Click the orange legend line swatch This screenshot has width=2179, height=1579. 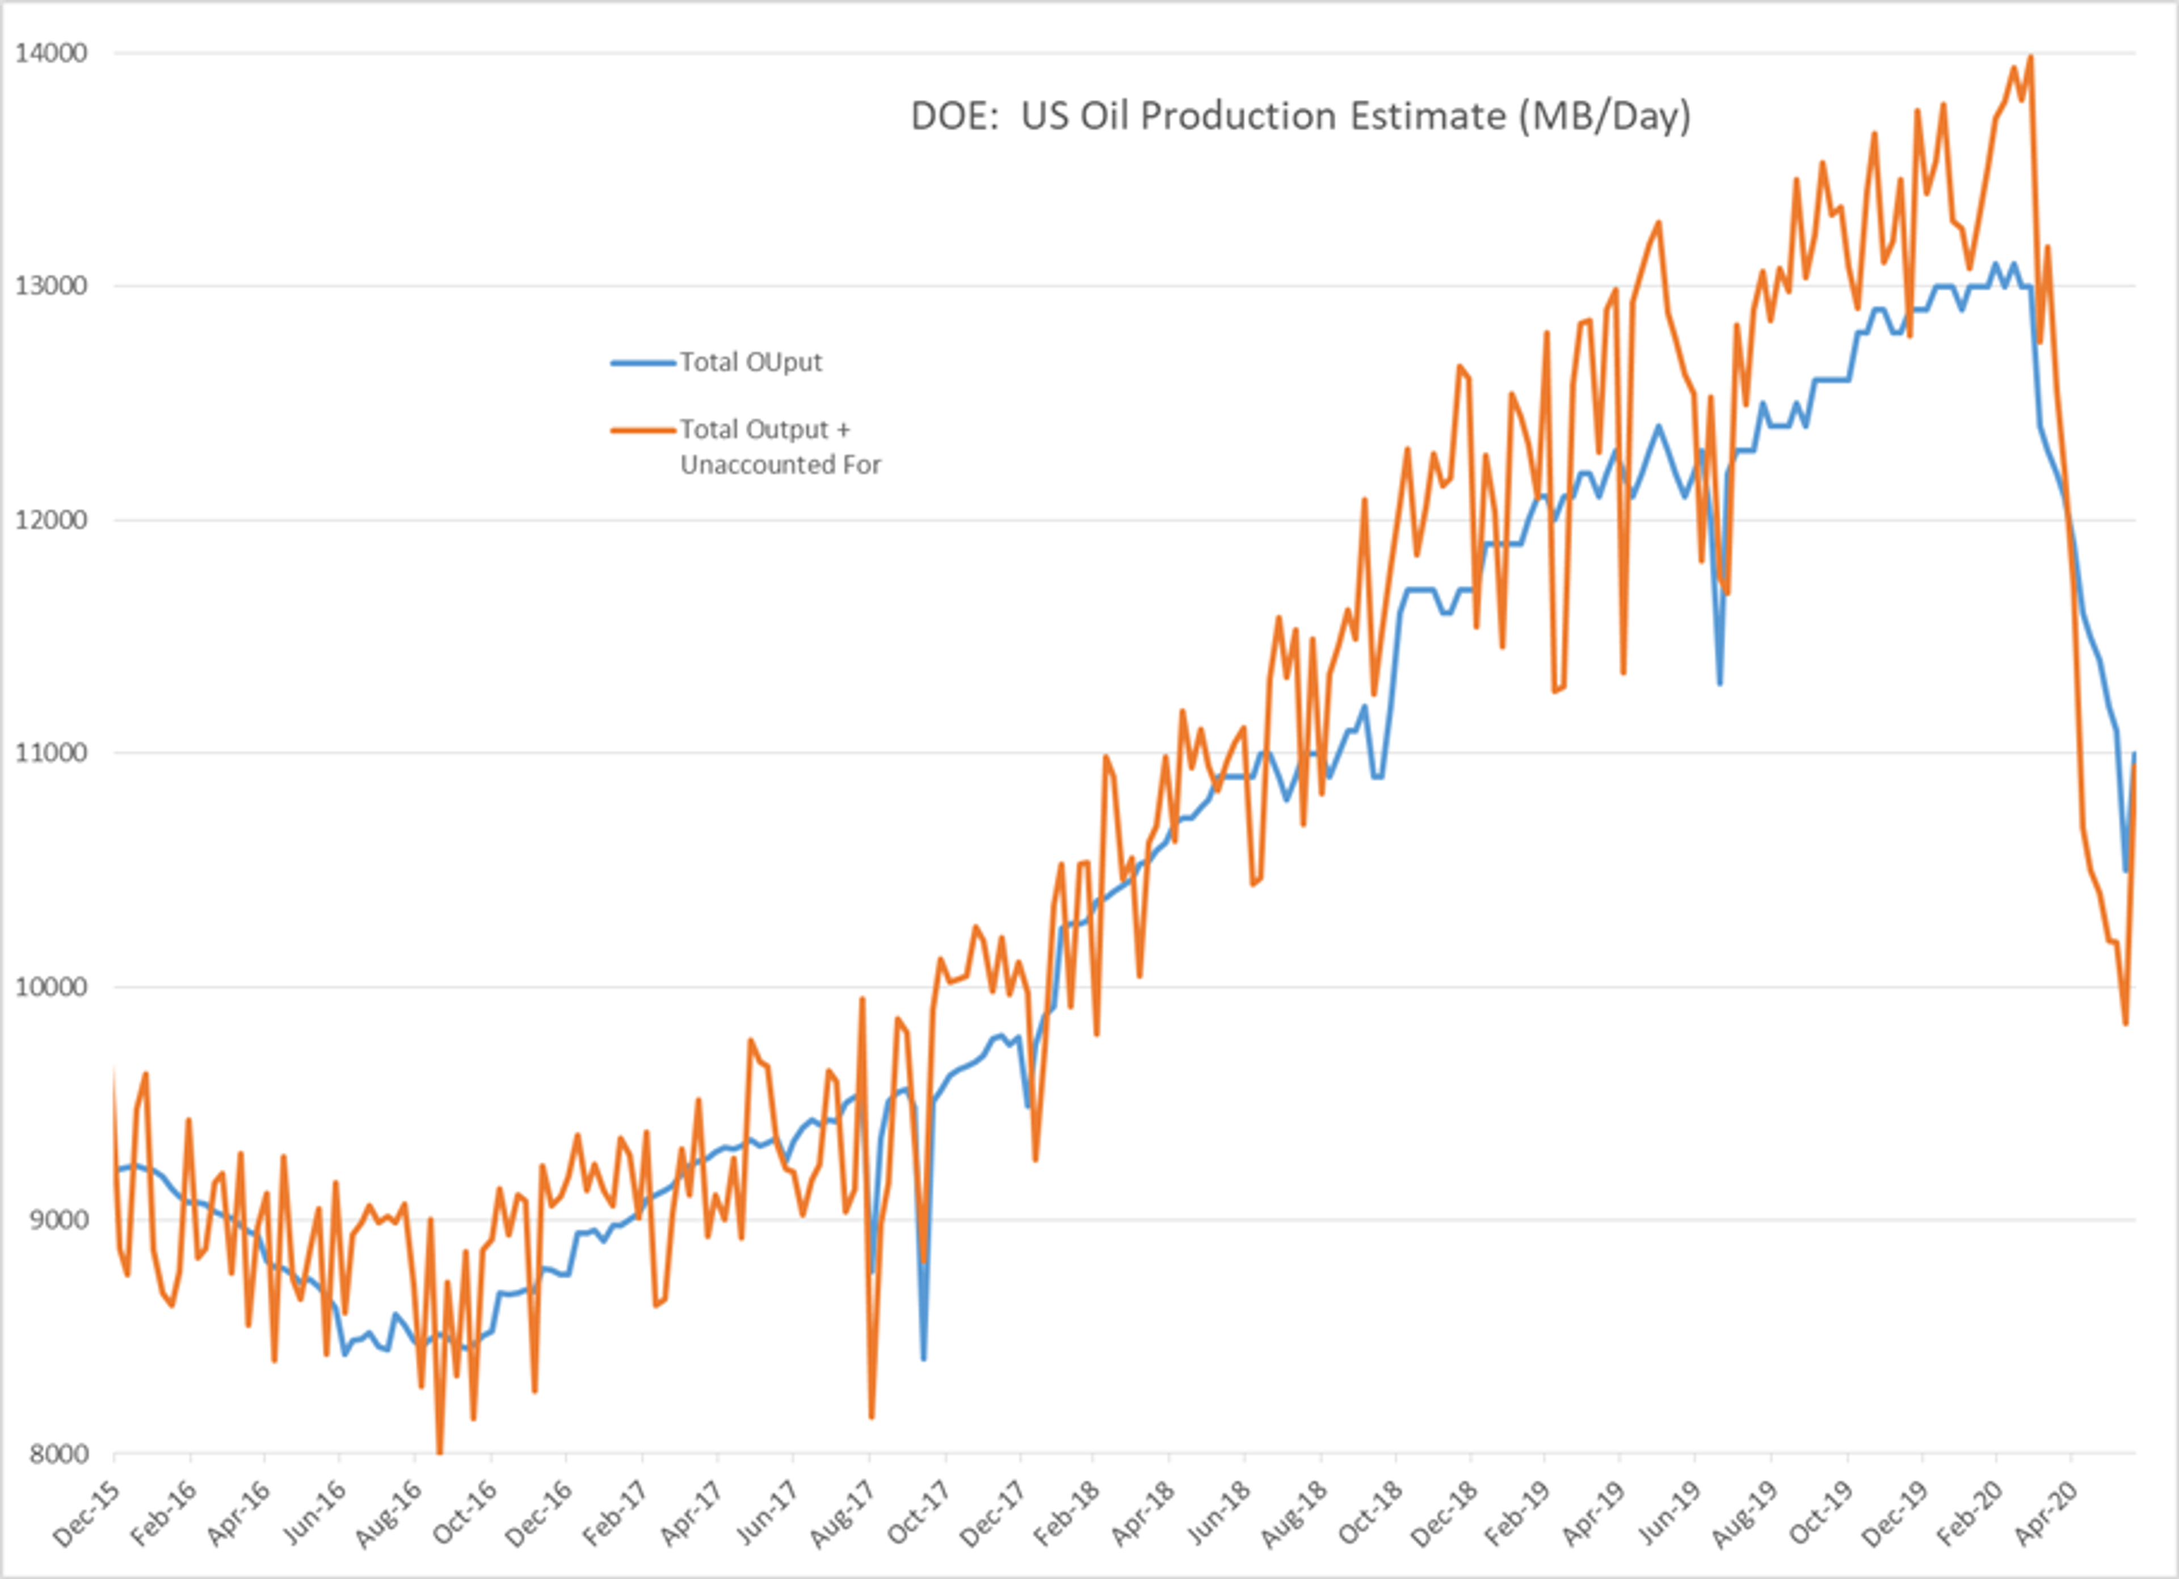[643, 431]
